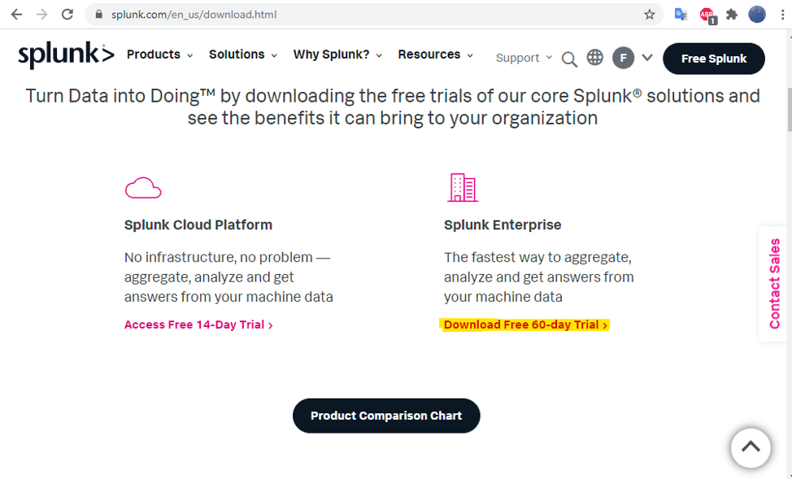Expand the Solutions dropdown menu
Image resolution: width=792 pixels, height=479 pixels.
point(243,54)
